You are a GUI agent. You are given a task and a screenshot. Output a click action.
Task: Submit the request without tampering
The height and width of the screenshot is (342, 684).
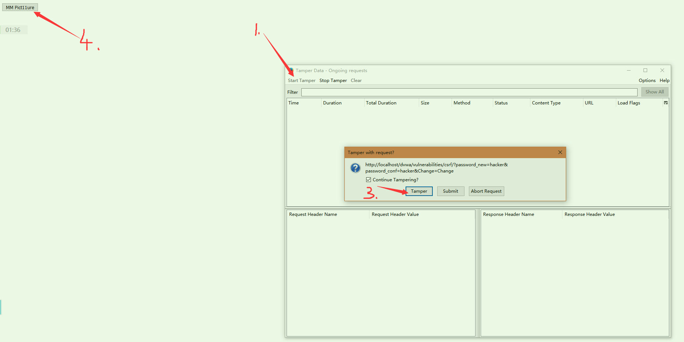(450, 191)
